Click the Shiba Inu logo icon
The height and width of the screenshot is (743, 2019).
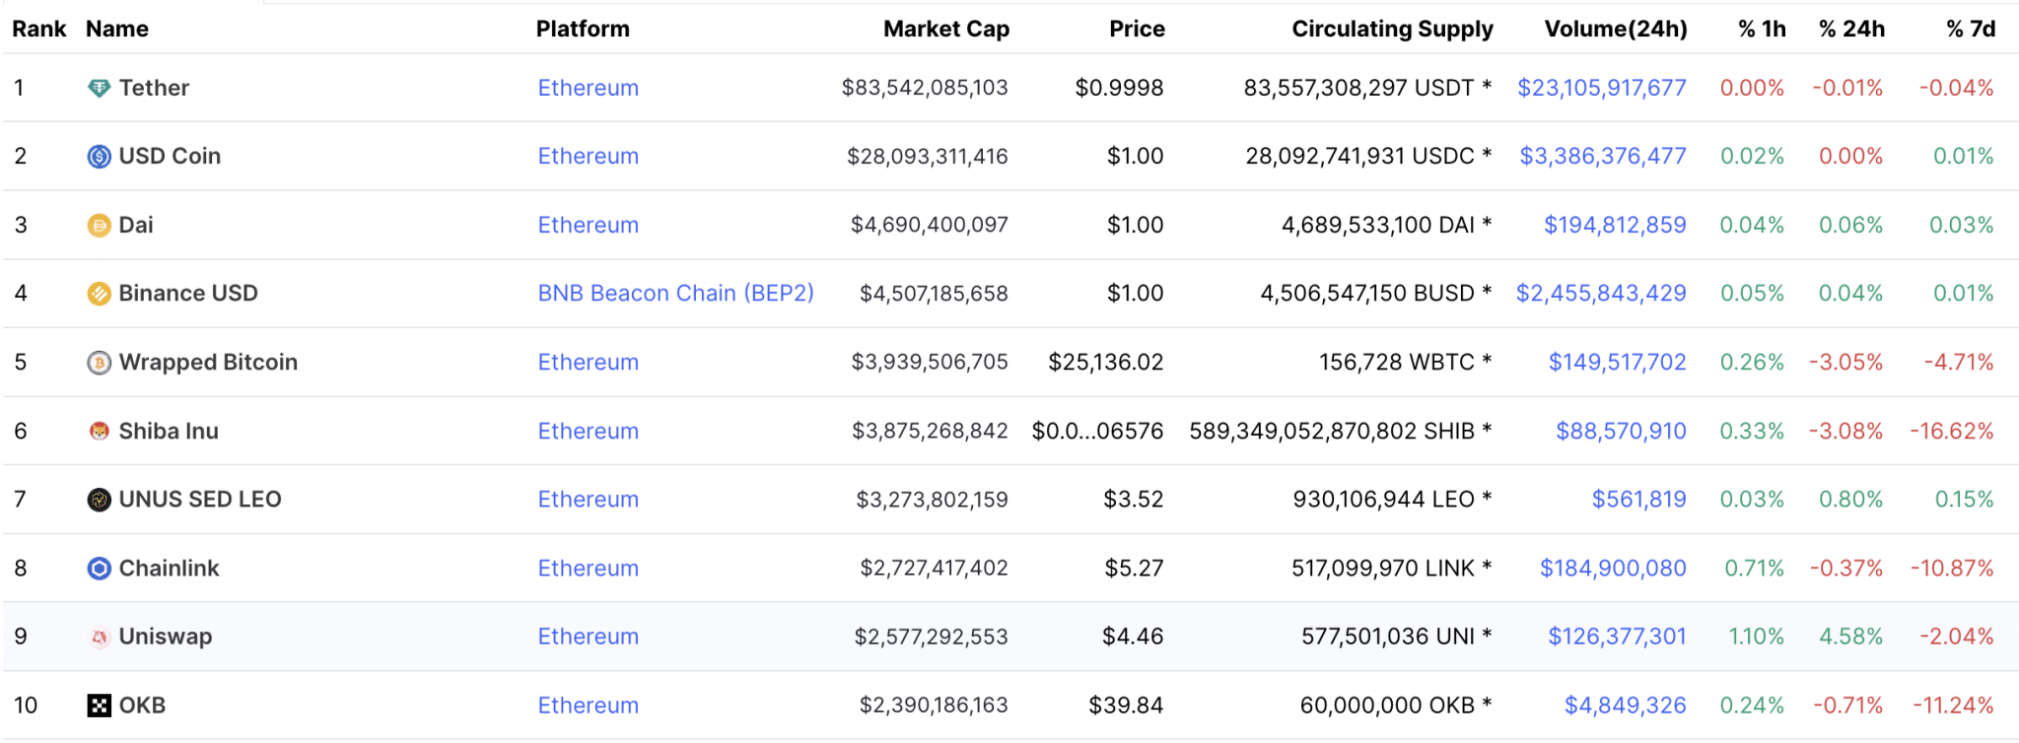click(99, 432)
